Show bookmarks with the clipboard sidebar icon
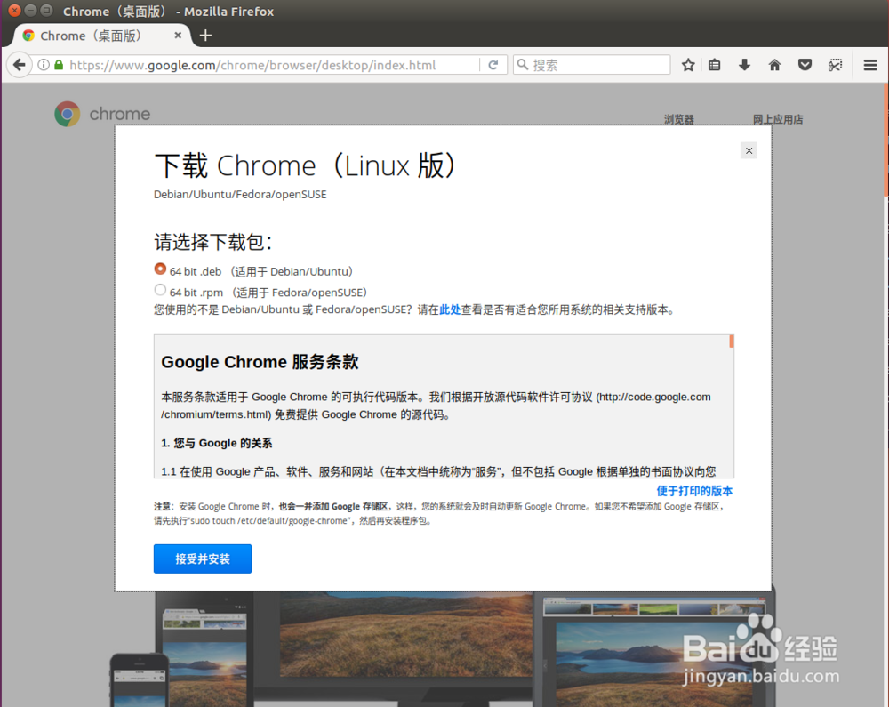The image size is (889, 707). tap(714, 64)
